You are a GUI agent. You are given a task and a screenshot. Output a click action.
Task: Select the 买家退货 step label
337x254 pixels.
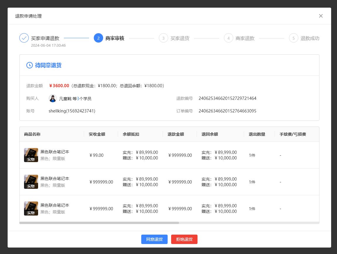180,38
